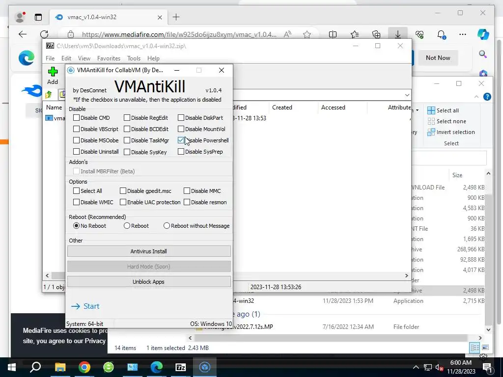Check Disable CMD checkbox
Screen dimensions: 503x377
tap(76, 118)
